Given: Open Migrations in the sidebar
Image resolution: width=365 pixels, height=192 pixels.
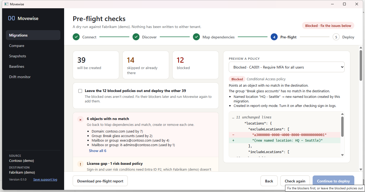Looking at the screenshot, I should [x=33, y=35].
